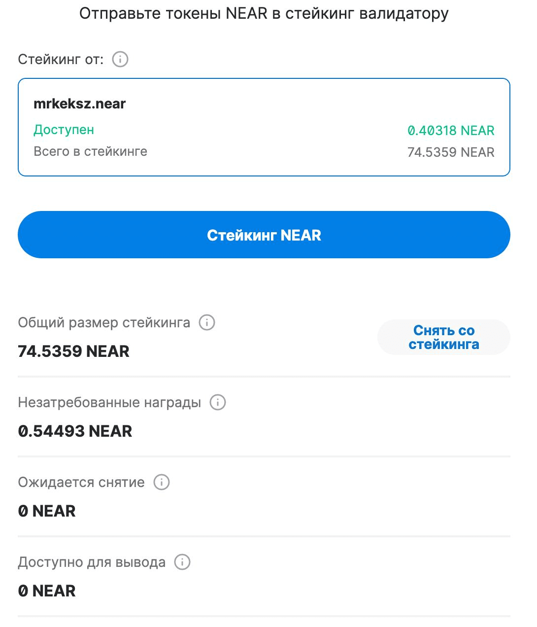Click "Всего в стейкинге" label in account card
The height and width of the screenshot is (627, 537).
pos(90,151)
